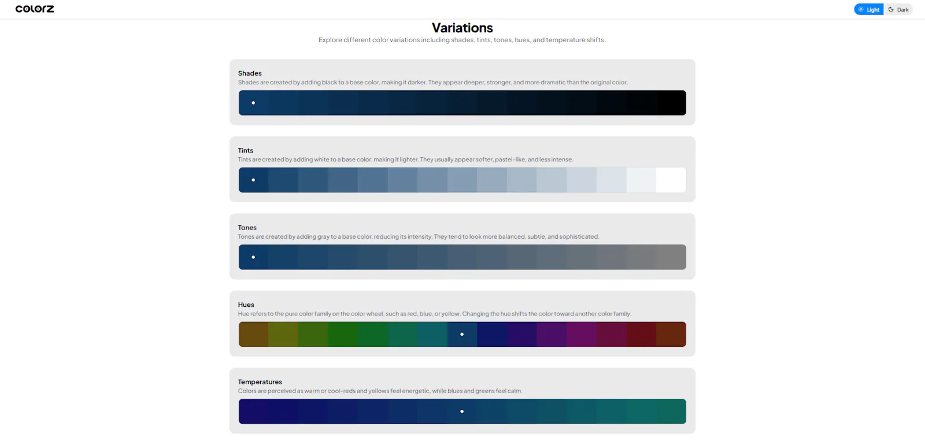
Task: Click the "Shades are created by adding black" description
Action: click(433, 83)
